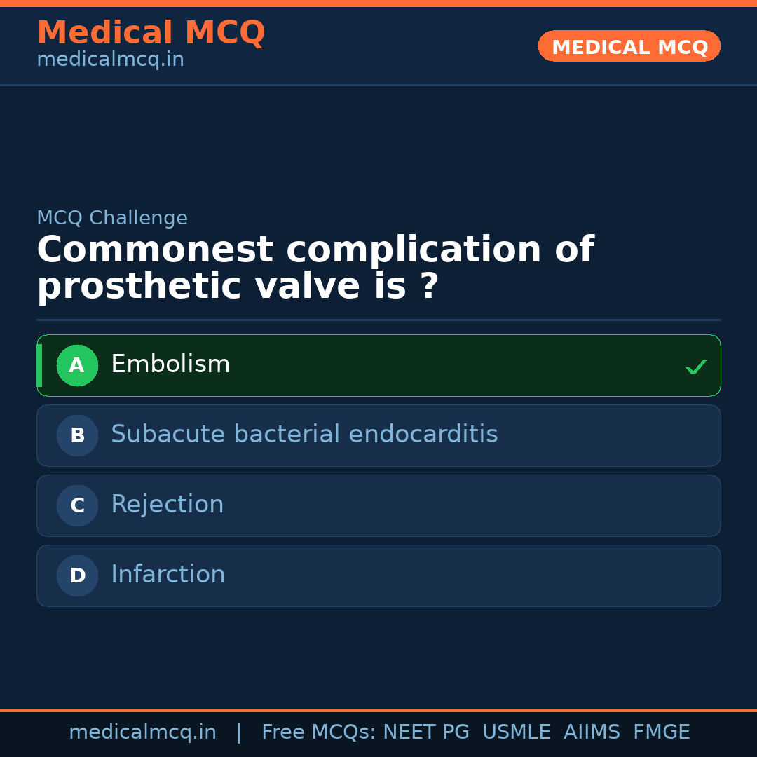The image size is (757, 757).
Task: Click USMLE in the footer
Action: [516, 732]
